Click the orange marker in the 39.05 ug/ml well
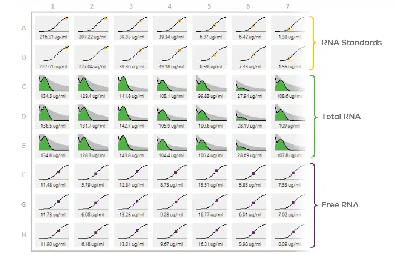The image size is (396, 255). point(140,21)
